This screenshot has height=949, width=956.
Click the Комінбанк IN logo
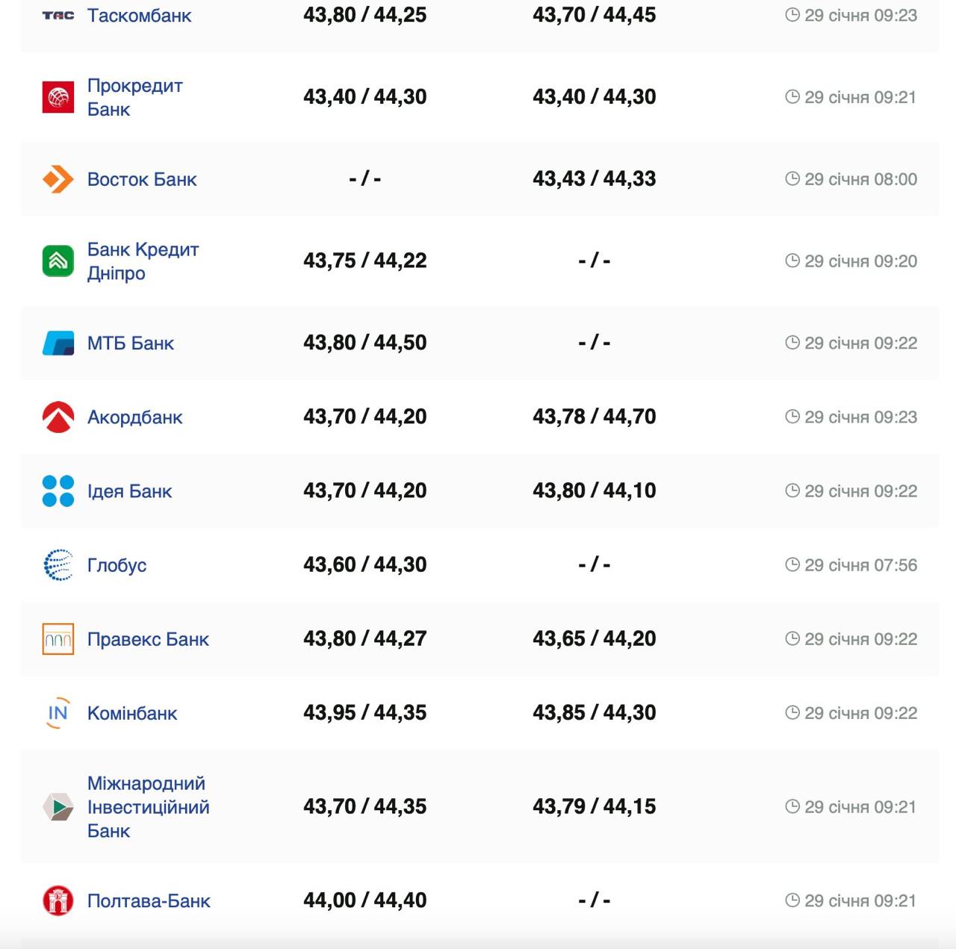[58, 713]
